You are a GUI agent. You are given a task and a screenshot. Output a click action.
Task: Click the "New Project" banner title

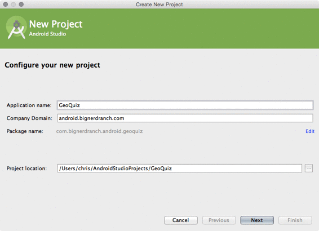coord(56,24)
